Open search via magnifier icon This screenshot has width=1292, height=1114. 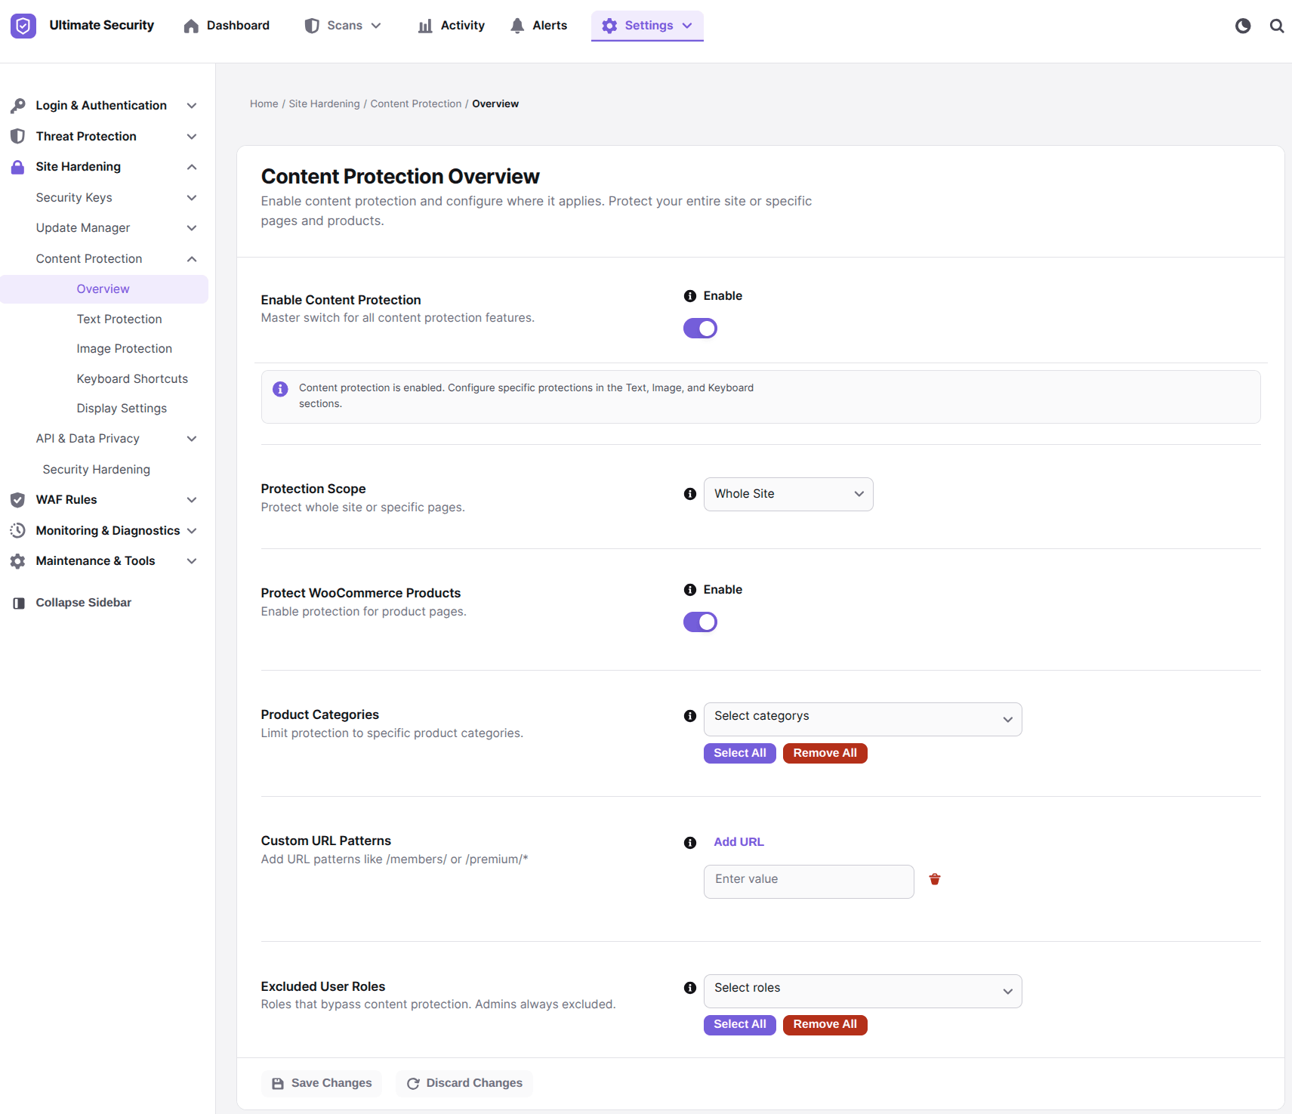(1277, 26)
